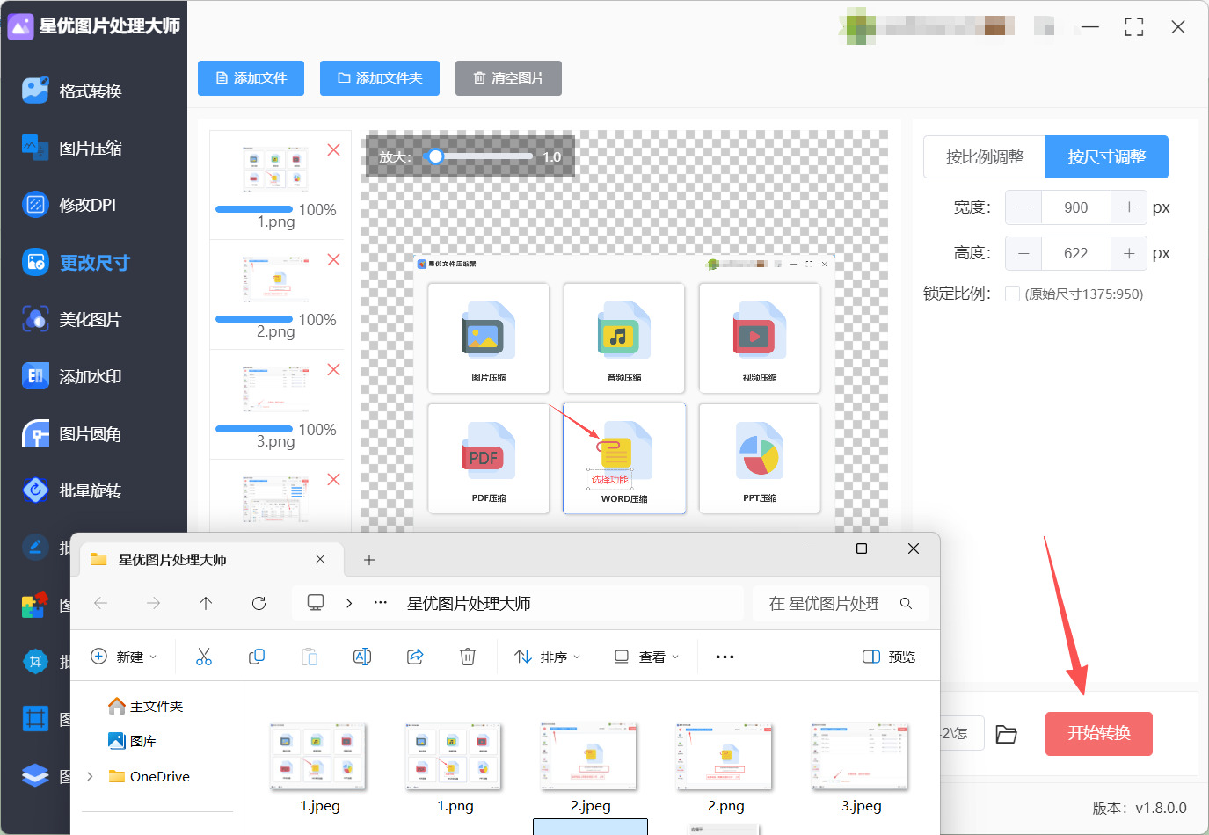Click the 星优图片处理大师 address breadcrumb
The height and width of the screenshot is (835, 1209).
[469, 603]
